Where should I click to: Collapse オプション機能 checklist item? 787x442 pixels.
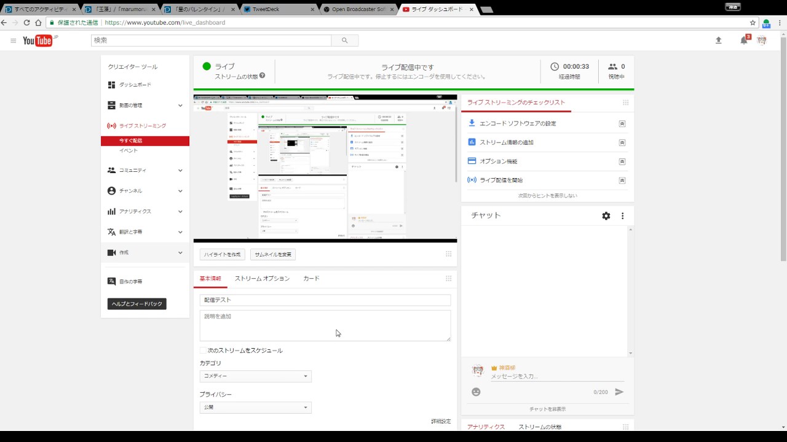click(622, 161)
